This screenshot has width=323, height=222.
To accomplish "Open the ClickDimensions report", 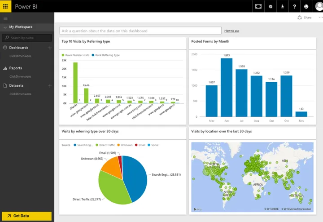I will click(x=20, y=76).
